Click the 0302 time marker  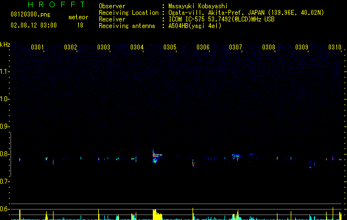click(x=71, y=47)
